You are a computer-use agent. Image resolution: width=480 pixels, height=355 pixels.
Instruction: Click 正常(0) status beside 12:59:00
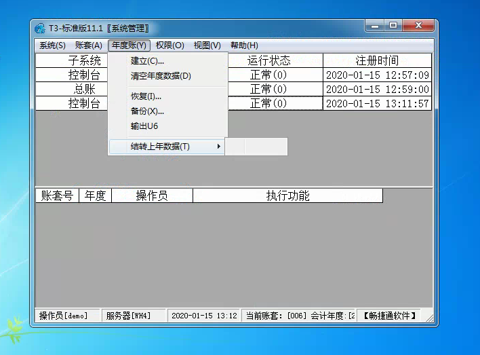pyautogui.click(x=275, y=89)
